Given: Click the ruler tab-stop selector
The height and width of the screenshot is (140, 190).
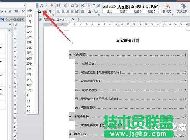Looking at the screenshot, I should click(15, 25).
